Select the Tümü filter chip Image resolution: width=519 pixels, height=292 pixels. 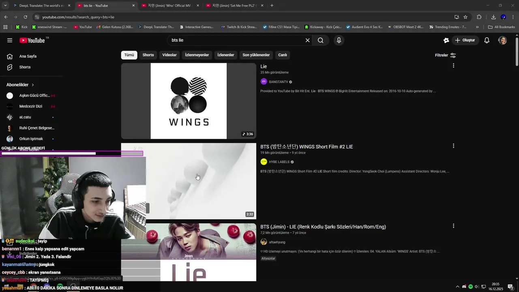(x=129, y=55)
